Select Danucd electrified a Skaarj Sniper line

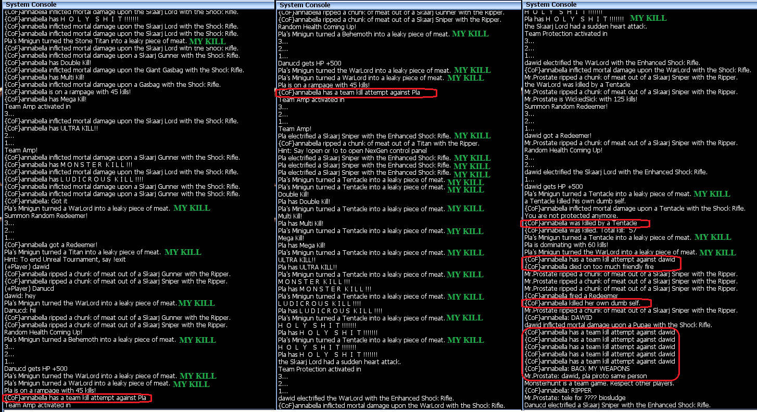(x=617, y=405)
